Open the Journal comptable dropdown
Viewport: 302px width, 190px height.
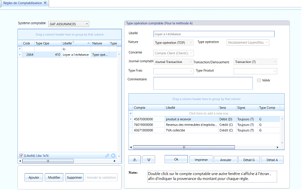coord(174,62)
